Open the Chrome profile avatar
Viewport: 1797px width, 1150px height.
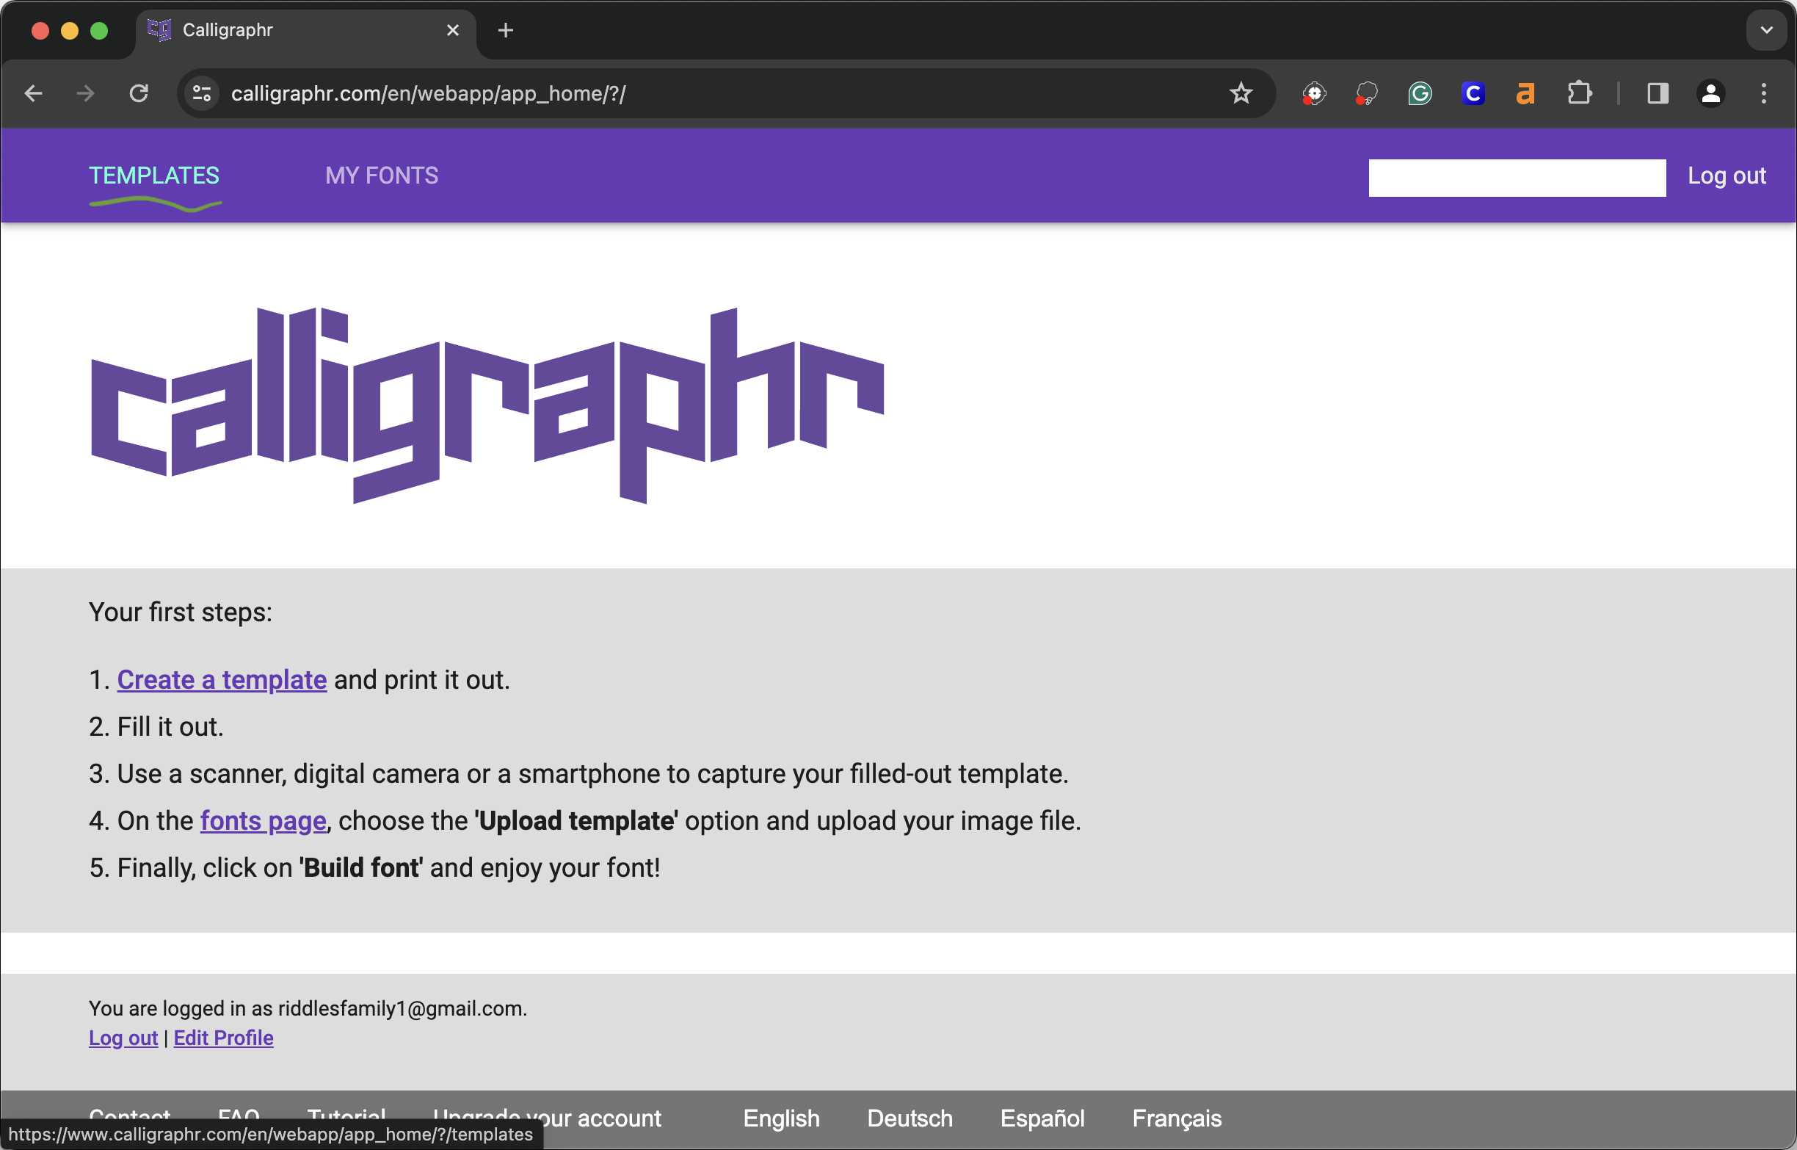pyautogui.click(x=1710, y=93)
